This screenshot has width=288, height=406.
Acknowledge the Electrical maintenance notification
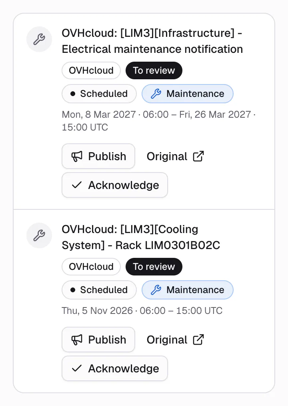coord(115,185)
